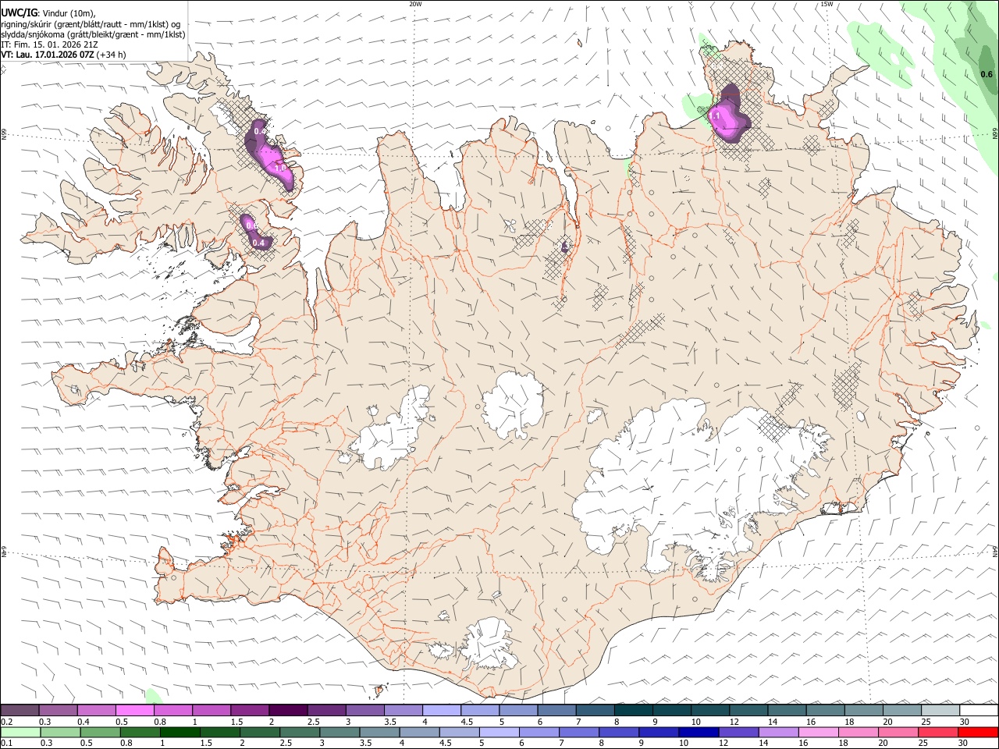Select the light lavender top-row swatch for 4
Viewport: 999px width, 749px height.
tap(442, 710)
